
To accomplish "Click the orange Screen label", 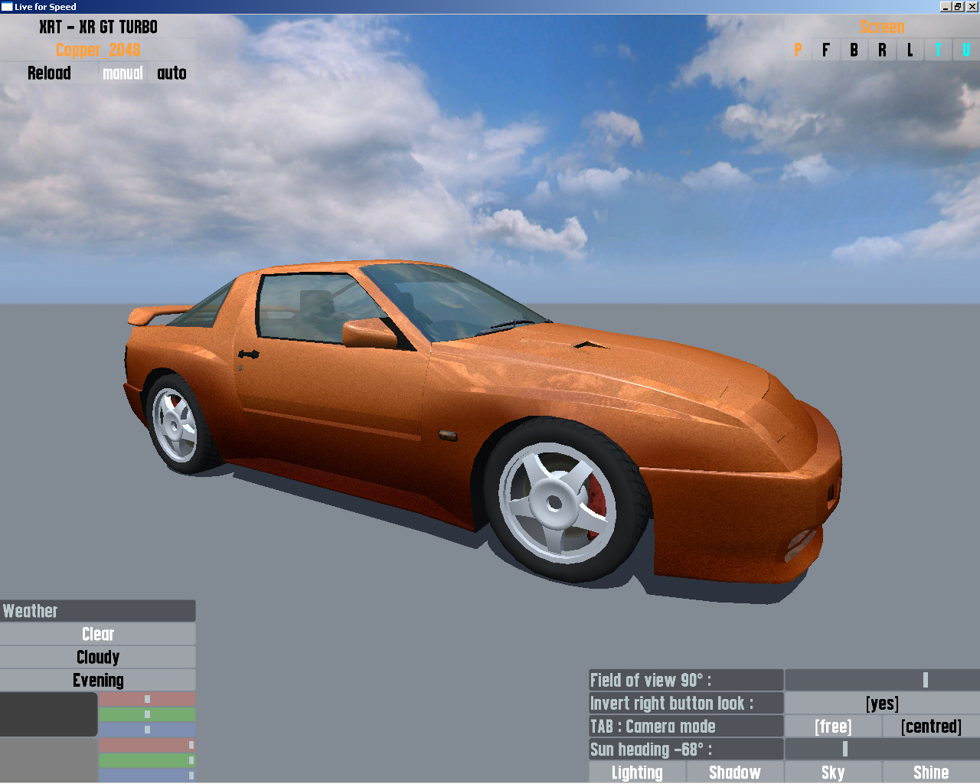I will coord(882,27).
